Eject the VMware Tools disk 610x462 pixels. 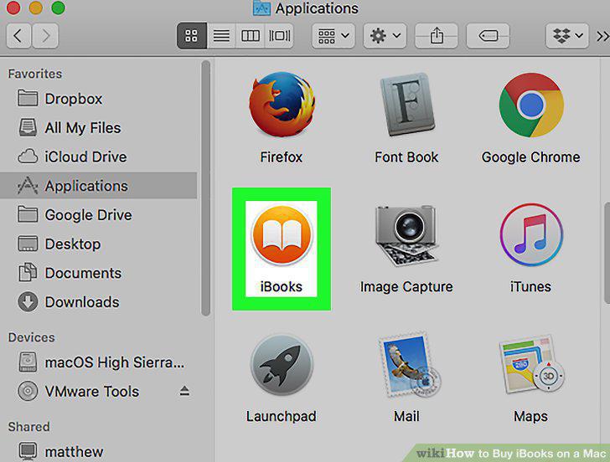[184, 391]
